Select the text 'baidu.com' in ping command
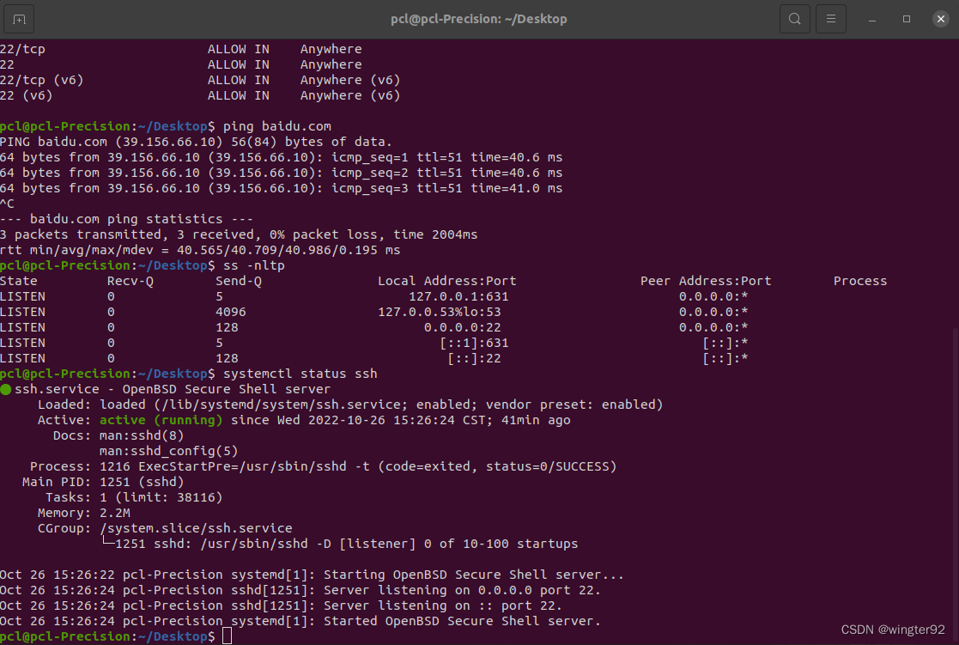 point(298,125)
